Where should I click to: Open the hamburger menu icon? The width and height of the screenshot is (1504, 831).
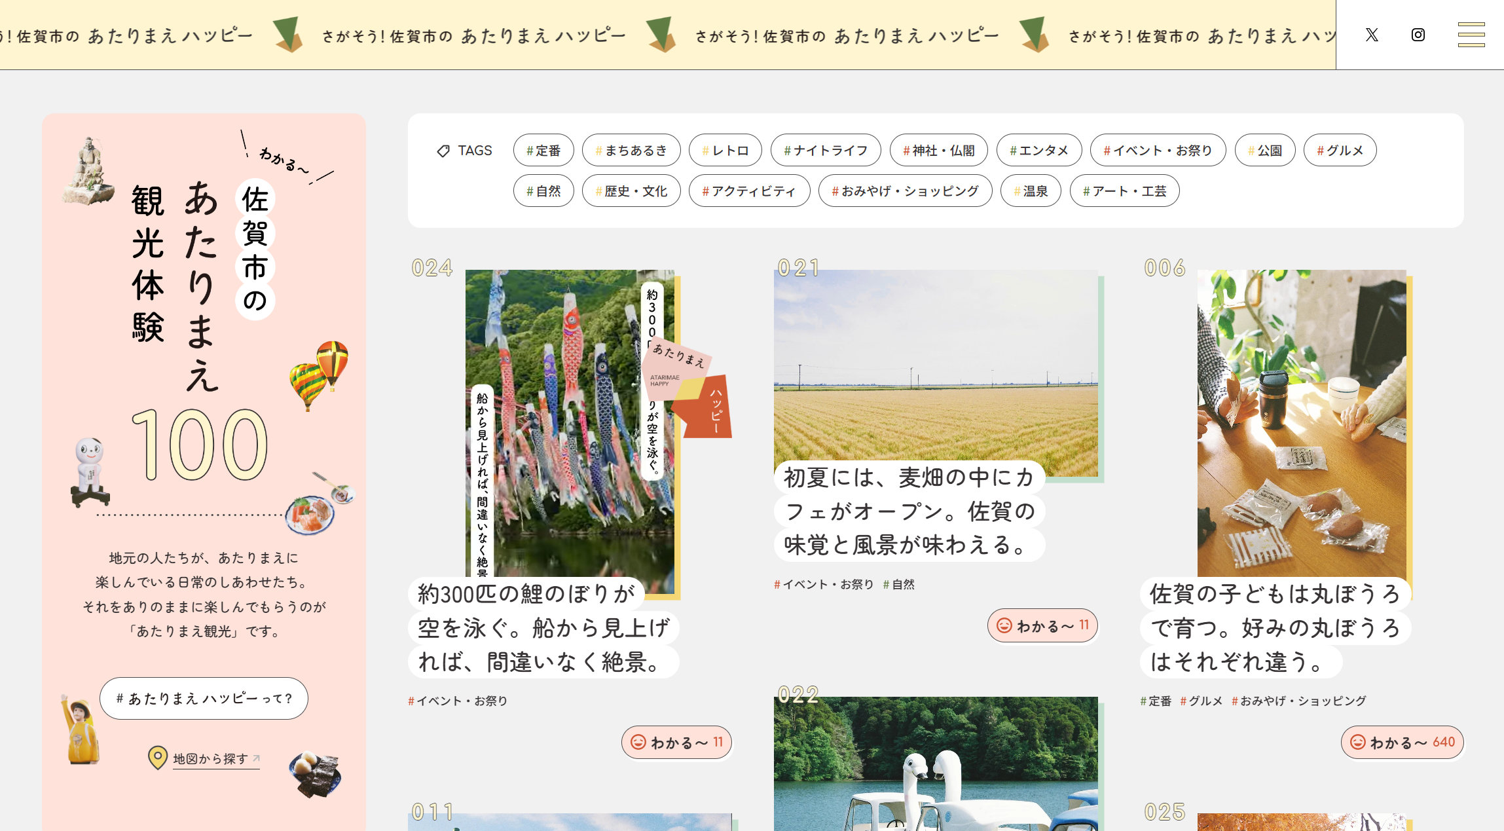coord(1471,35)
